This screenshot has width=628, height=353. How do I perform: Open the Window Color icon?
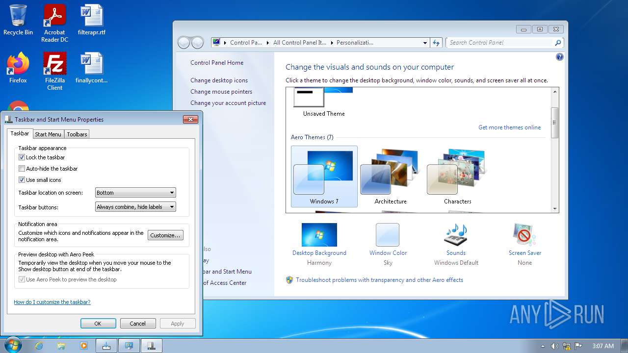point(388,235)
